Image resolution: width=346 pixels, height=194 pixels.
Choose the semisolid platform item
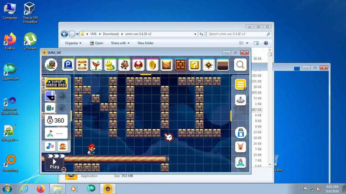click(x=223, y=65)
